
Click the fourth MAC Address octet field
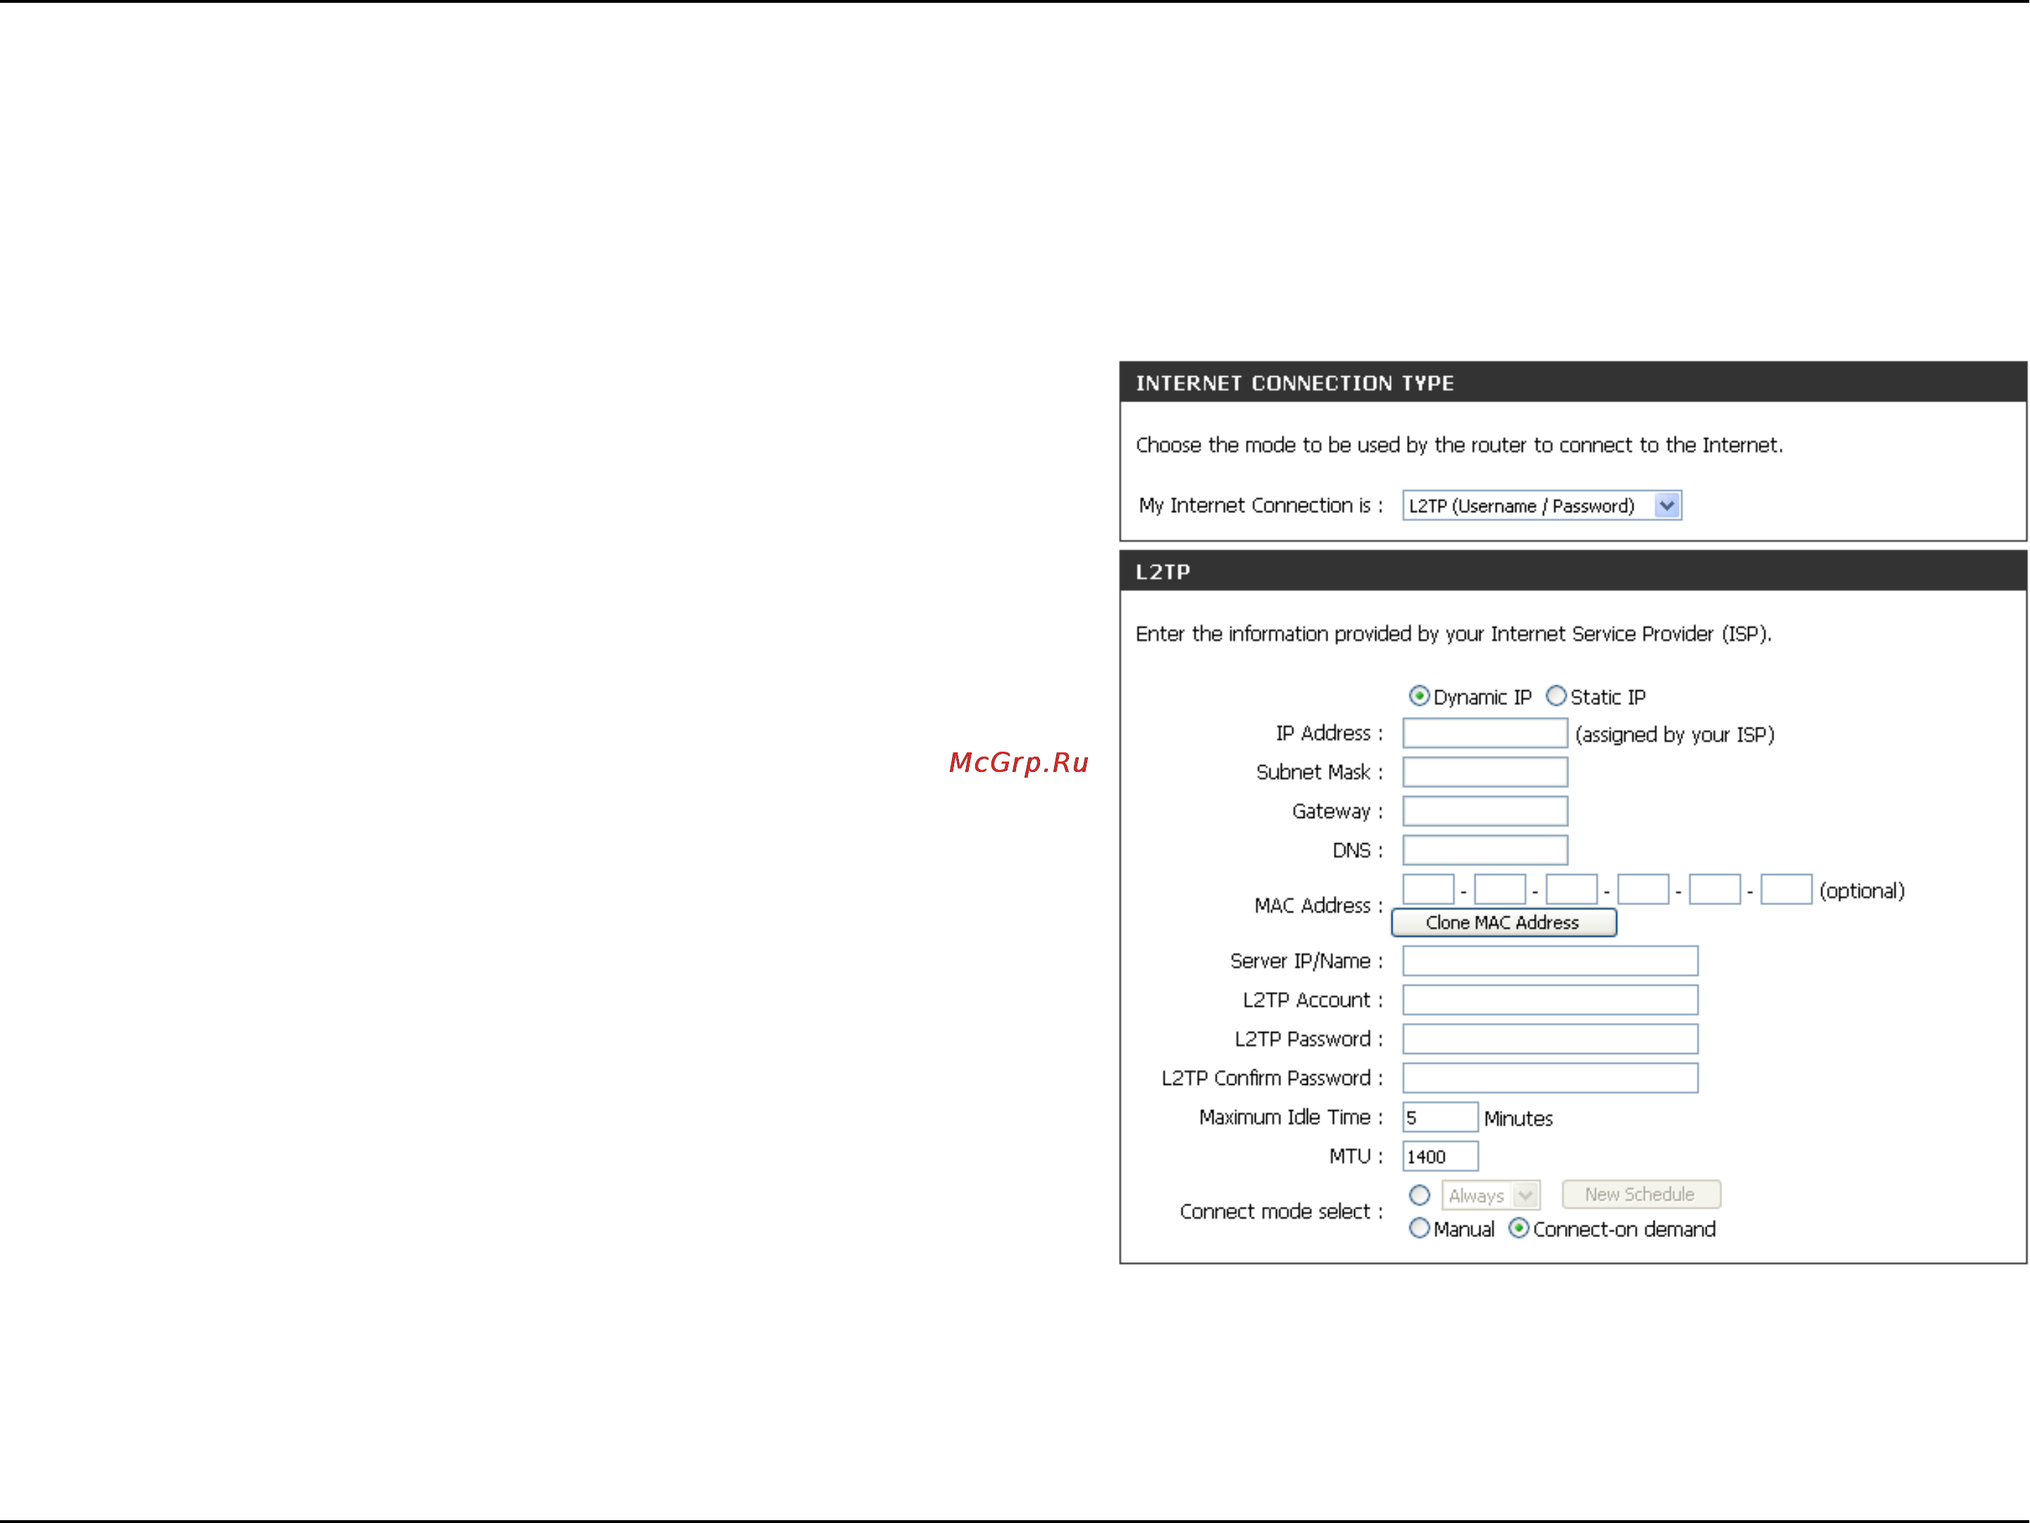(x=1642, y=890)
